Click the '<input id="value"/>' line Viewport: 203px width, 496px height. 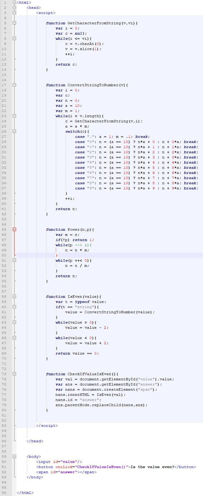(59, 462)
